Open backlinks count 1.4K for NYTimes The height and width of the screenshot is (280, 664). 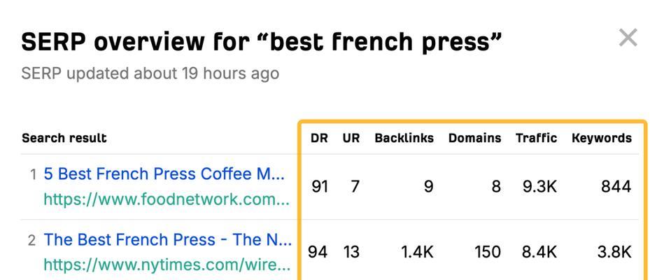(417, 253)
